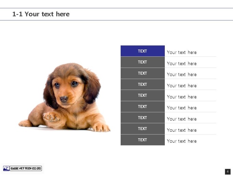
Task: Click the slide title '1-1 Your text here'
Action: pos(41,14)
